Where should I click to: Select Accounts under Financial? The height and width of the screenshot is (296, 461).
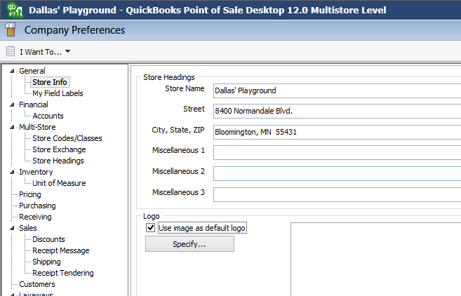48,116
